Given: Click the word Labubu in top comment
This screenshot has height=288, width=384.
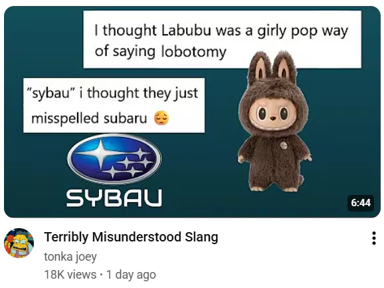Looking at the screenshot, I should pos(186,31).
